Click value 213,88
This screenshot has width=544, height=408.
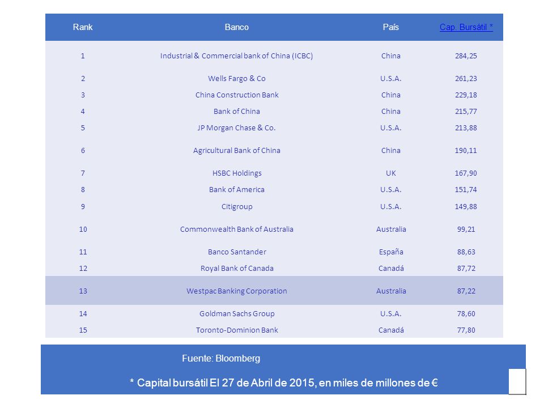point(466,127)
